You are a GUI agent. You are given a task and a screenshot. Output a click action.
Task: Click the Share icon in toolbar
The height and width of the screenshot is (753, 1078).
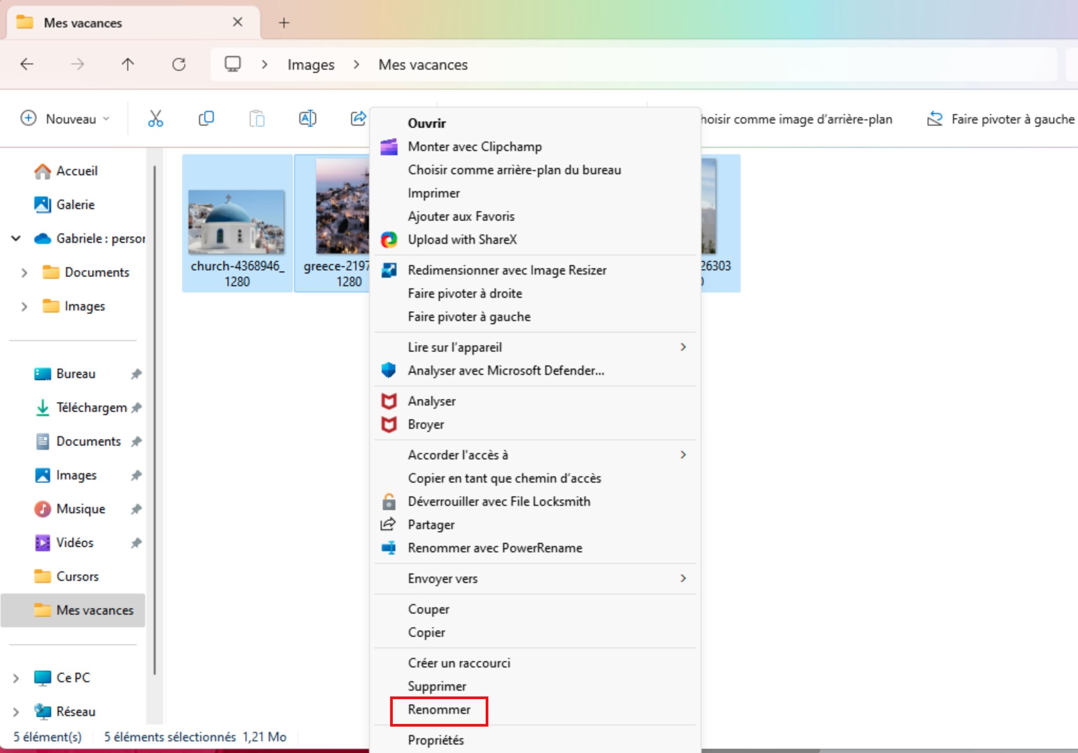(358, 119)
